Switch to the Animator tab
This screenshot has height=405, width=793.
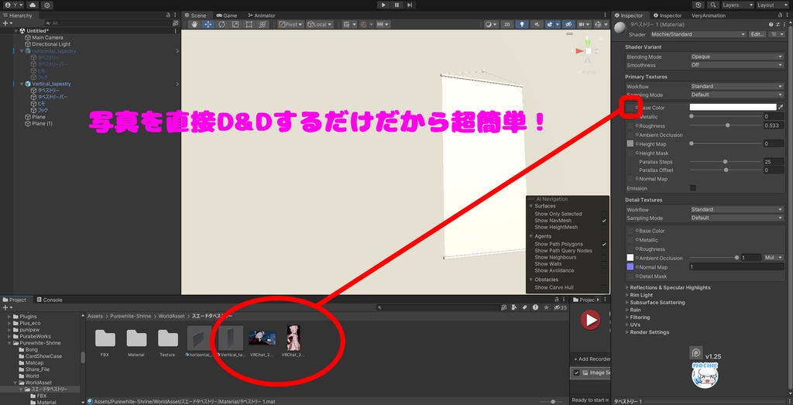[x=260, y=15]
